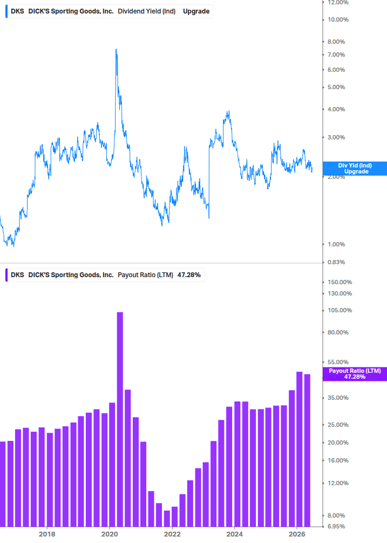Click the 2024 label on the time axis

point(234,534)
